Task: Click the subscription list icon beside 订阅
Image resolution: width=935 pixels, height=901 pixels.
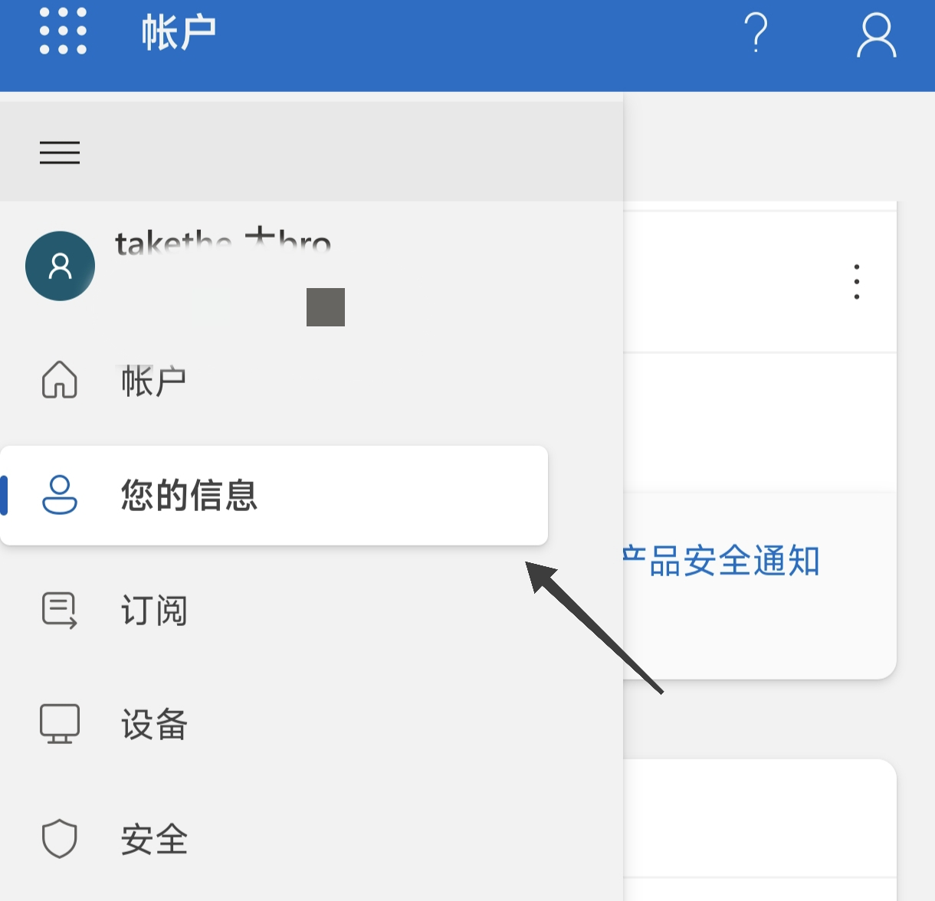Action: tap(60, 610)
